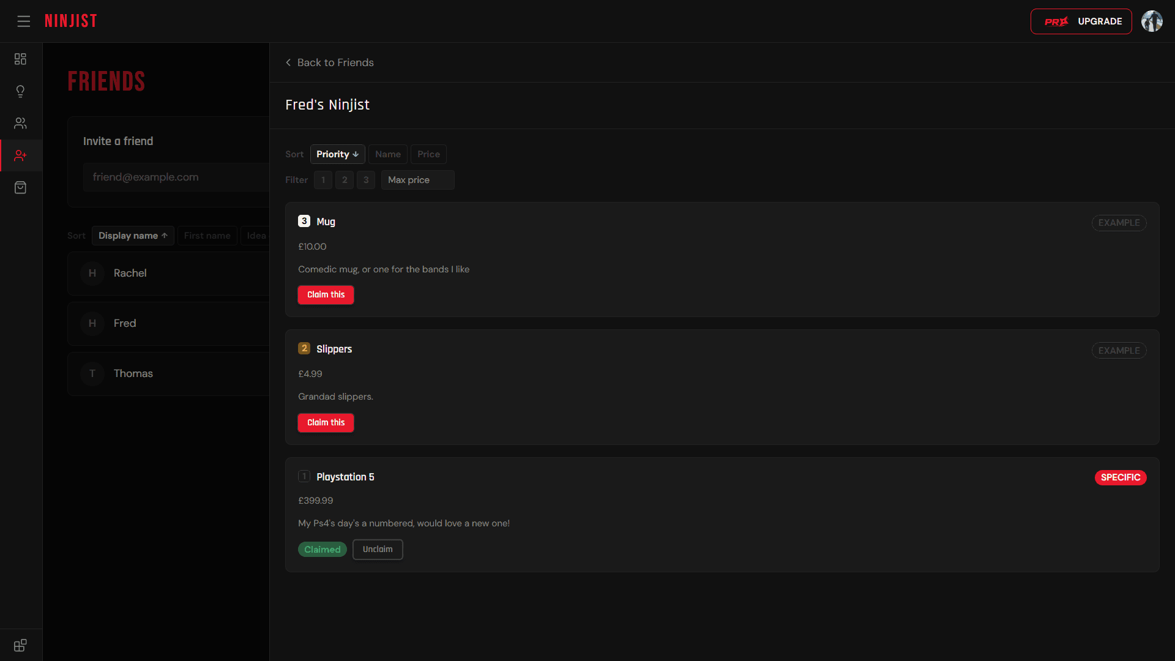Image resolution: width=1175 pixels, height=661 pixels.
Task: Open the shopping bag icon in sidebar
Action: [x=20, y=187]
